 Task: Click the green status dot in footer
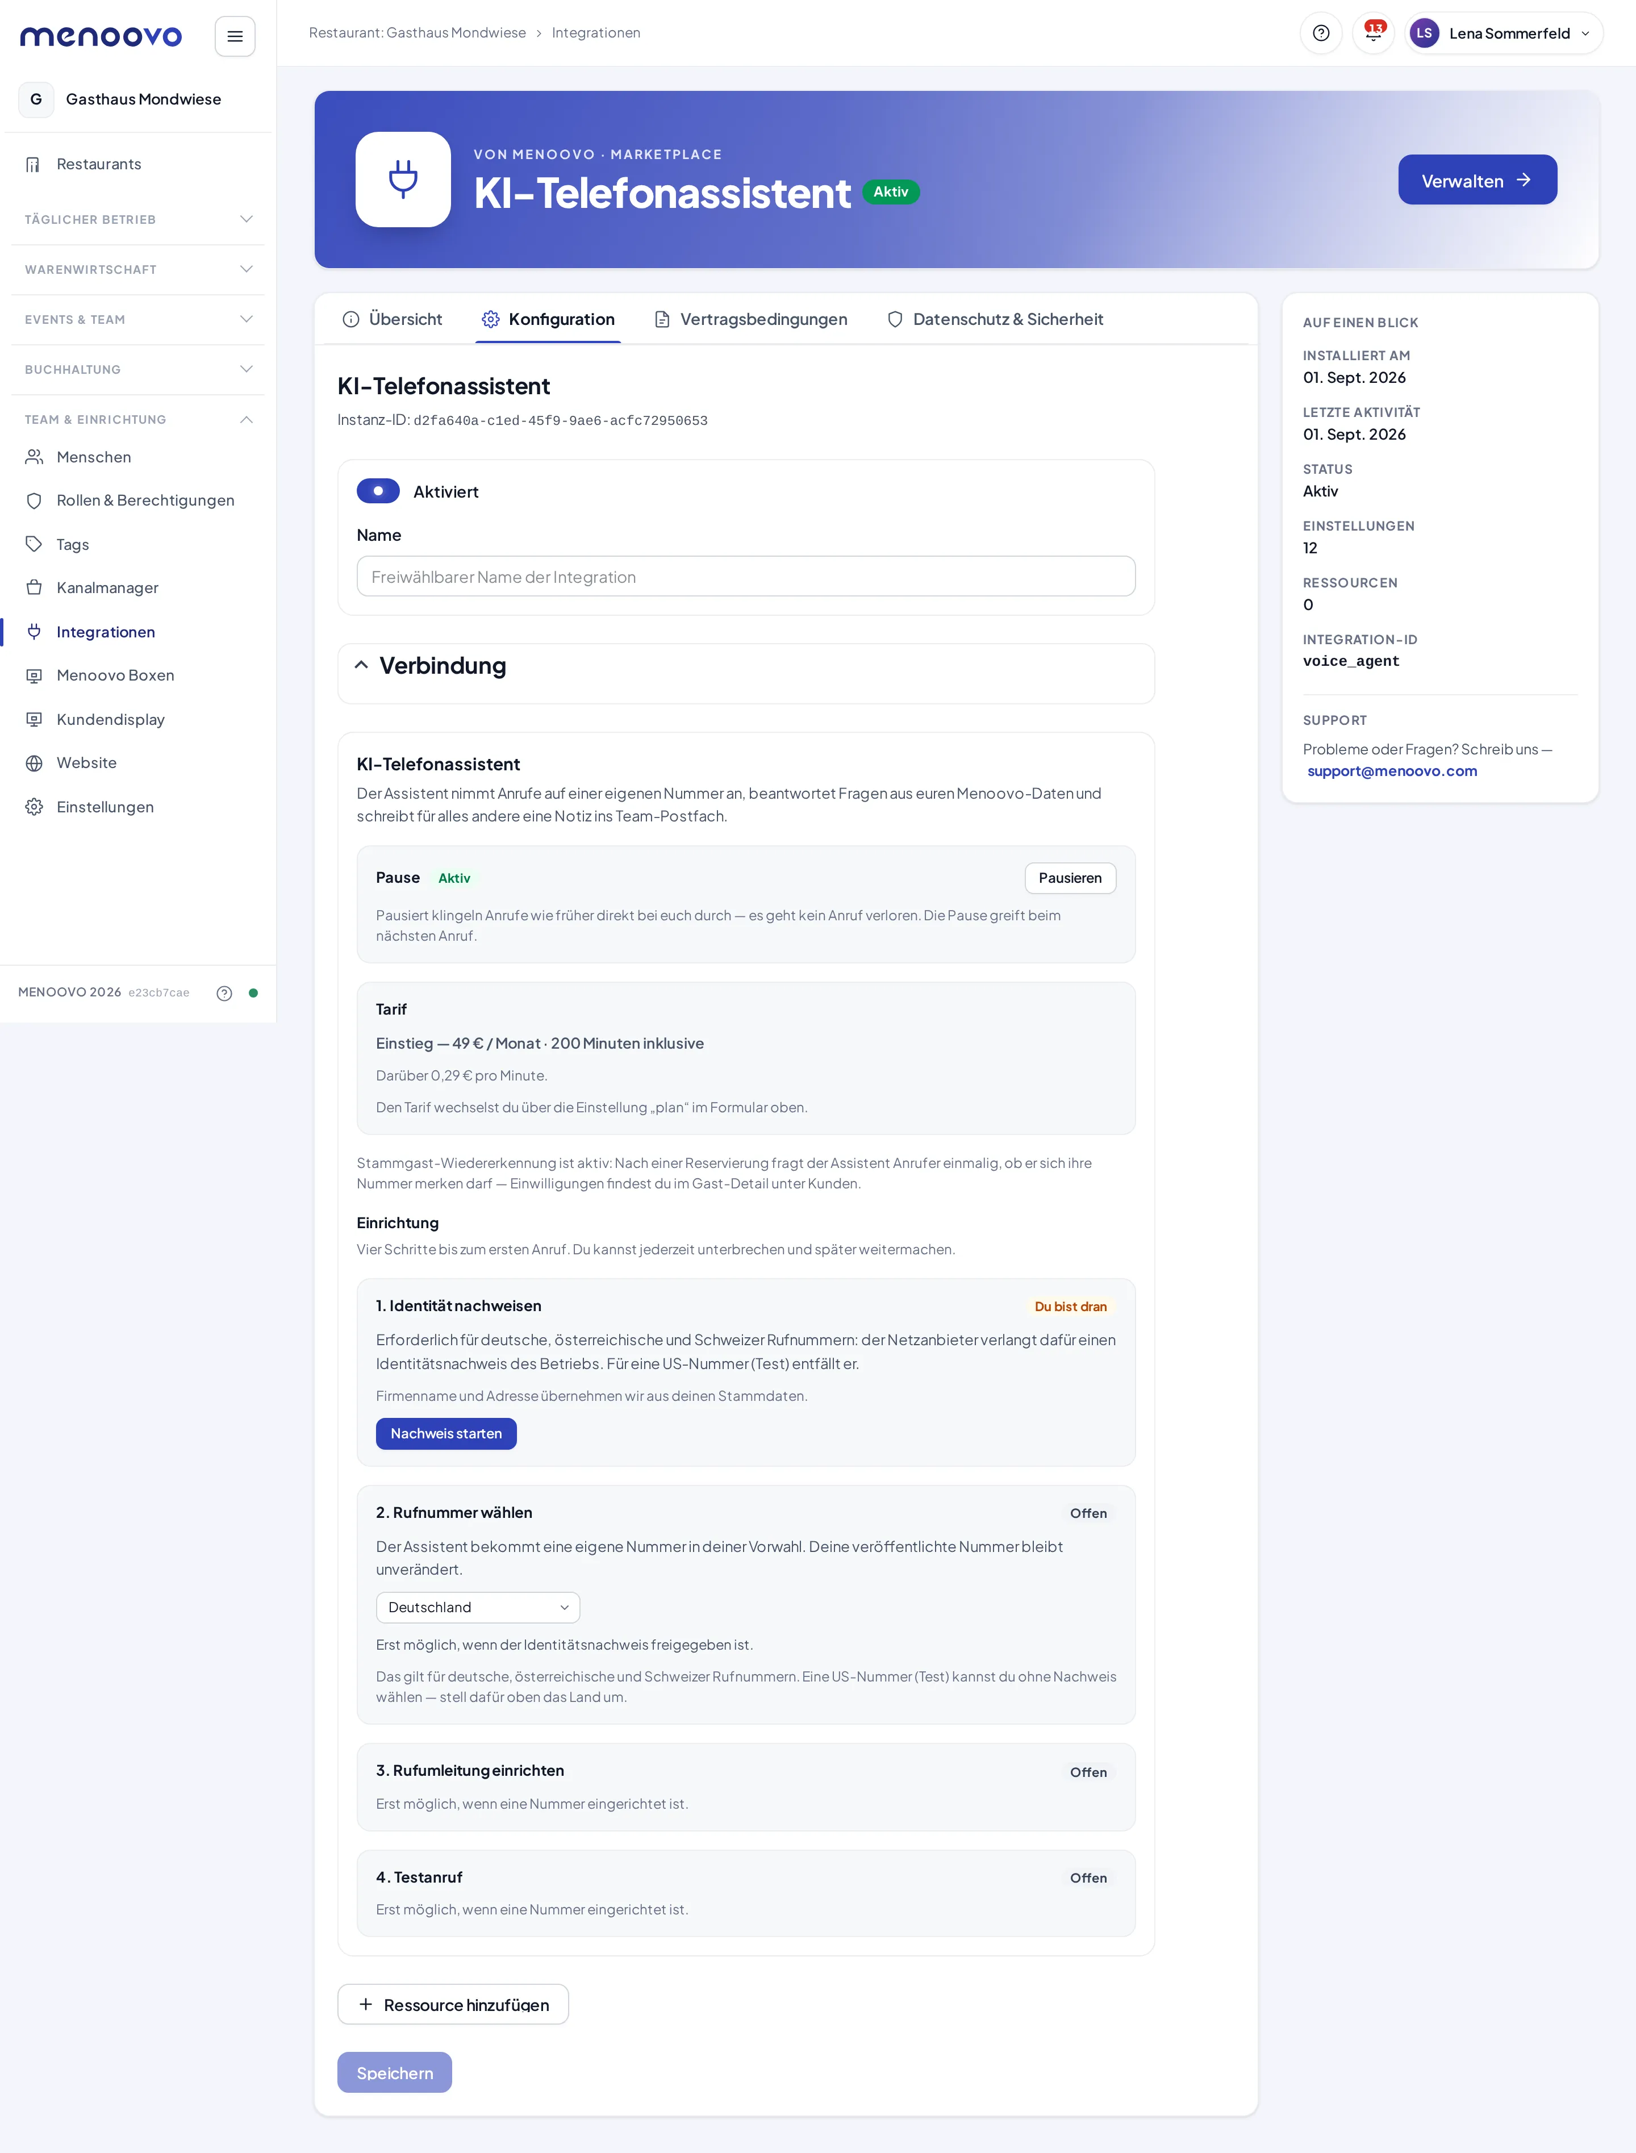click(x=253, y=993)
